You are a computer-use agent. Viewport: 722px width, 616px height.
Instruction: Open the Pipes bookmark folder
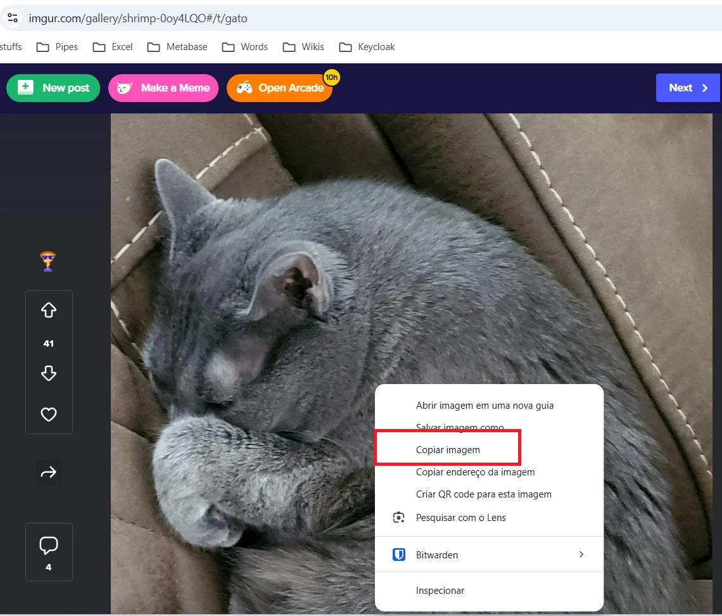coord(57,47)
